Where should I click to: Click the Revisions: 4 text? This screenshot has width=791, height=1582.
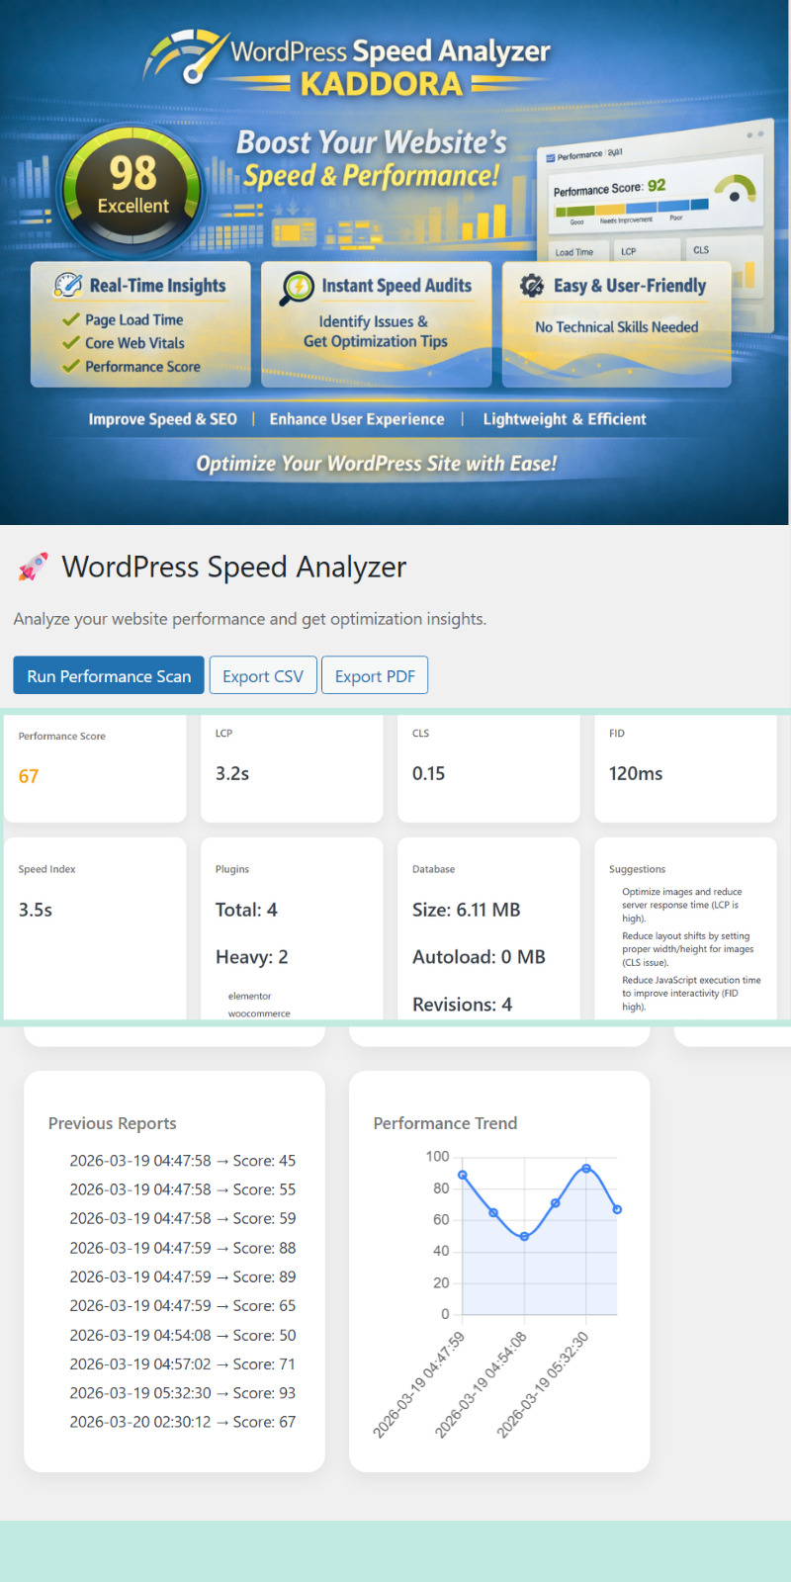tap(462, 1005)
